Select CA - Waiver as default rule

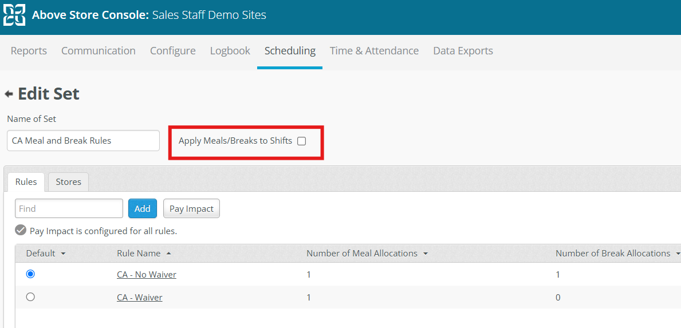30,297
